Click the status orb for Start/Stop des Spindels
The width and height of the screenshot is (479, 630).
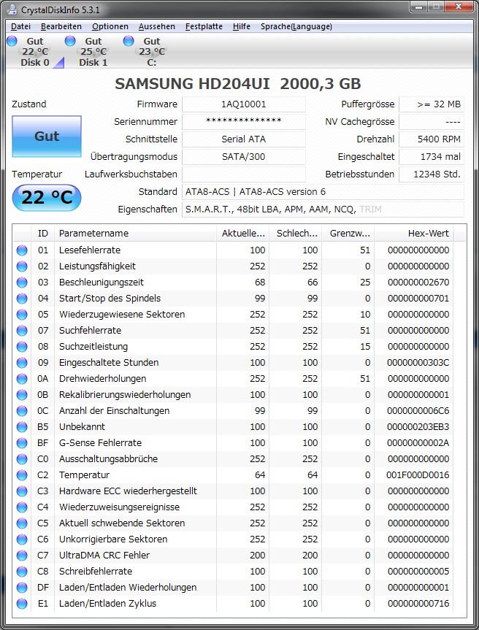(x=22, y=298)
